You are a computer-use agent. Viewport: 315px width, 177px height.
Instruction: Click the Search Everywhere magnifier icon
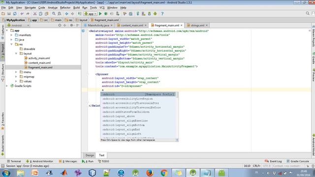tap(308, 13)
